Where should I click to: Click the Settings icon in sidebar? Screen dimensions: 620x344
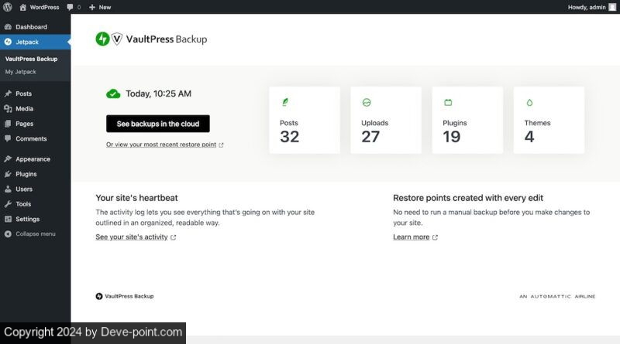tap(8, 219)
